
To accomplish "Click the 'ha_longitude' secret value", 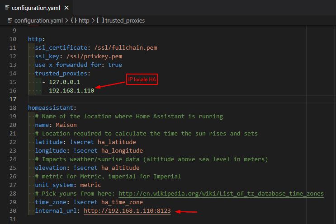I will [122, 151].
